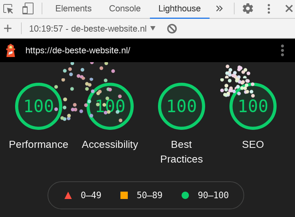Click the SEO score gauge
Viewport: 295px width, 217px height.
pos(253,106)
